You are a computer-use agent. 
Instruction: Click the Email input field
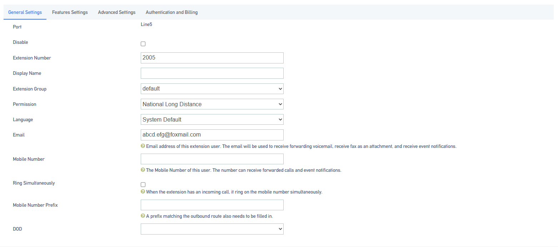[212, 135]
